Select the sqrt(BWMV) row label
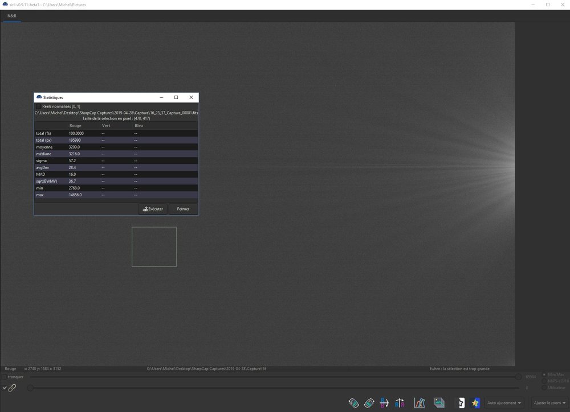 coord(47,181)
